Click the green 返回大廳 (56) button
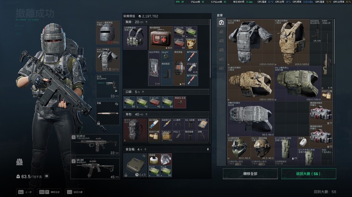Viewport: 352px width, 197px height. click(x=309, y=174)
